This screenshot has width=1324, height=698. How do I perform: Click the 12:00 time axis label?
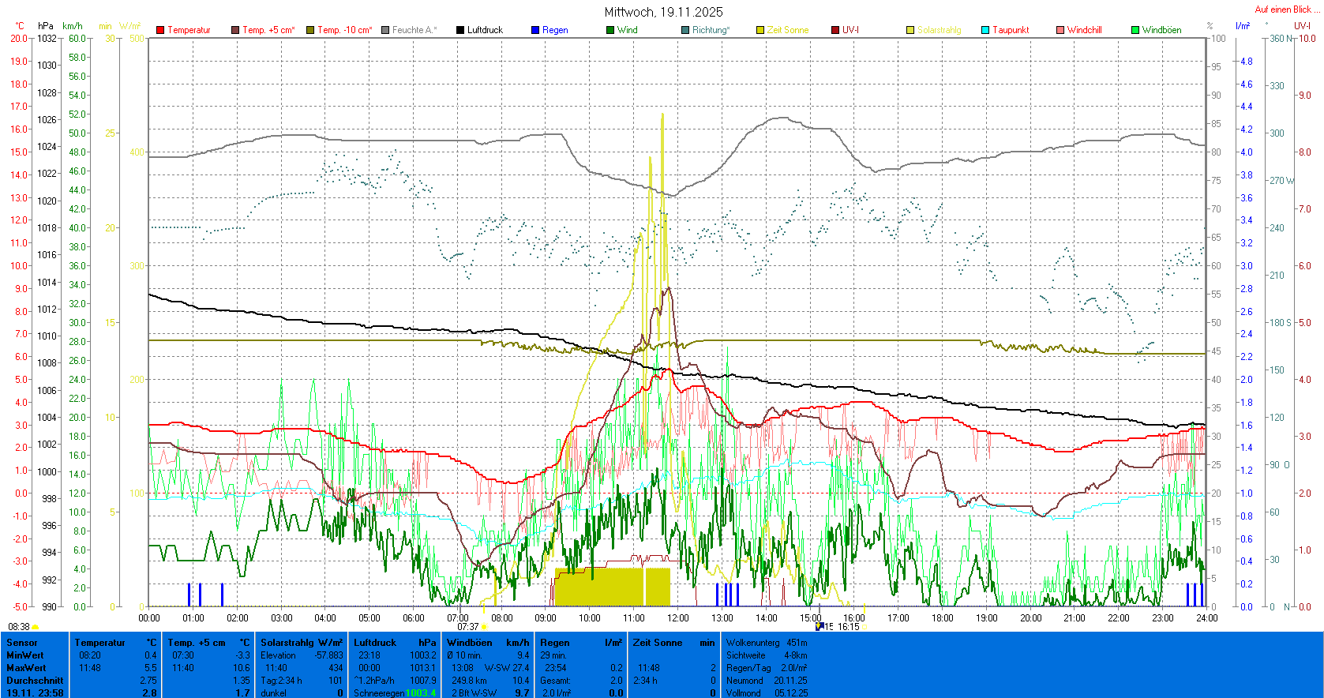coord(678,618)
